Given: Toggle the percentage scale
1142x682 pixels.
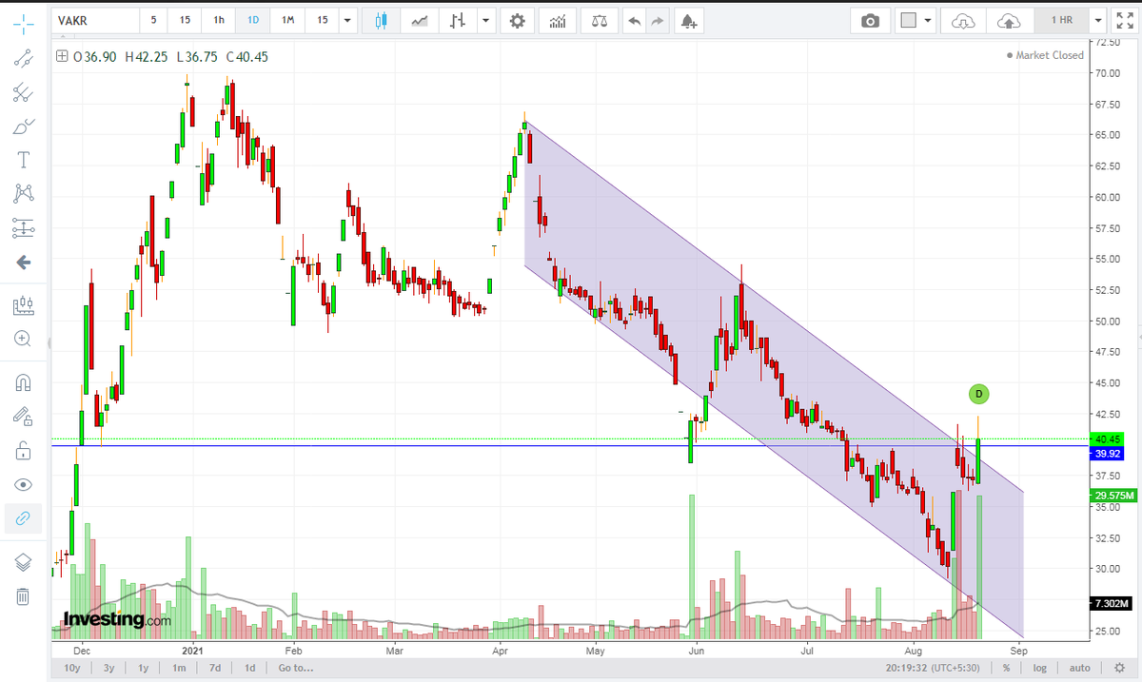Looking at the screenshot, I should pyautogui.click(x=1006, y=667).
